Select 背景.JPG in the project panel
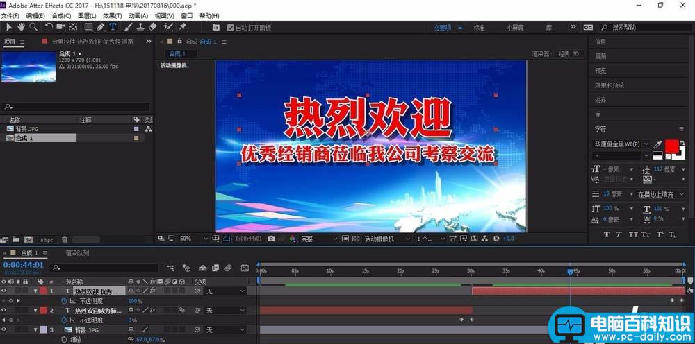 (28, 129)
